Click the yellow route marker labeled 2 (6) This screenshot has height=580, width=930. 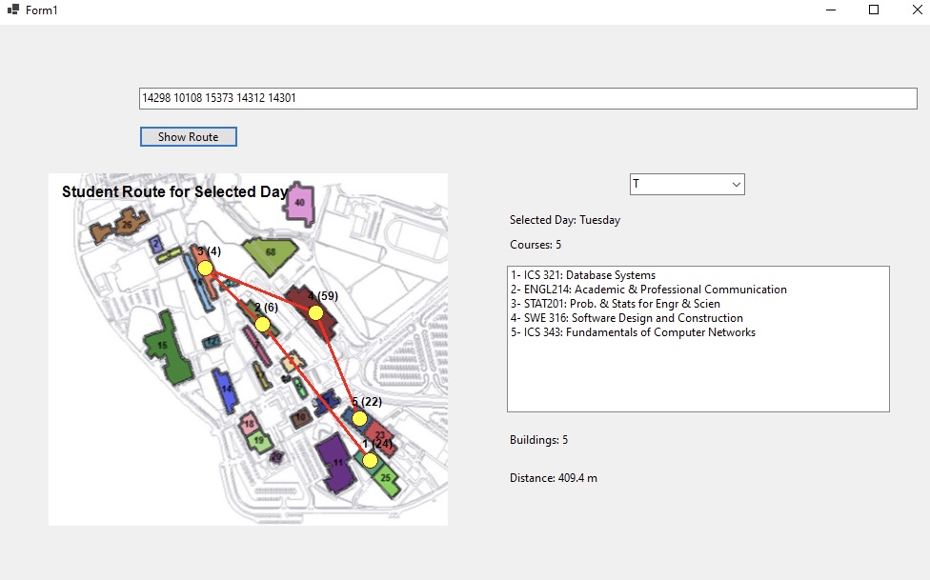click(263, 325)
